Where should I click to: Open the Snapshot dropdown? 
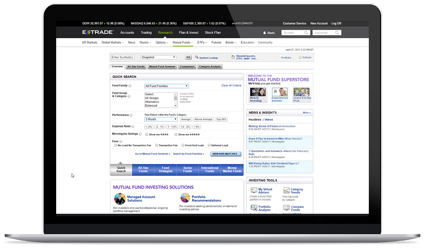[159, 57]
